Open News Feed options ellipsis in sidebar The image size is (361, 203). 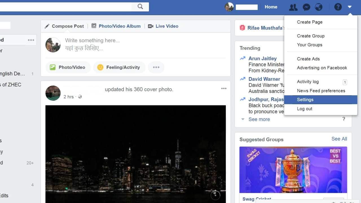click(31, 40)
